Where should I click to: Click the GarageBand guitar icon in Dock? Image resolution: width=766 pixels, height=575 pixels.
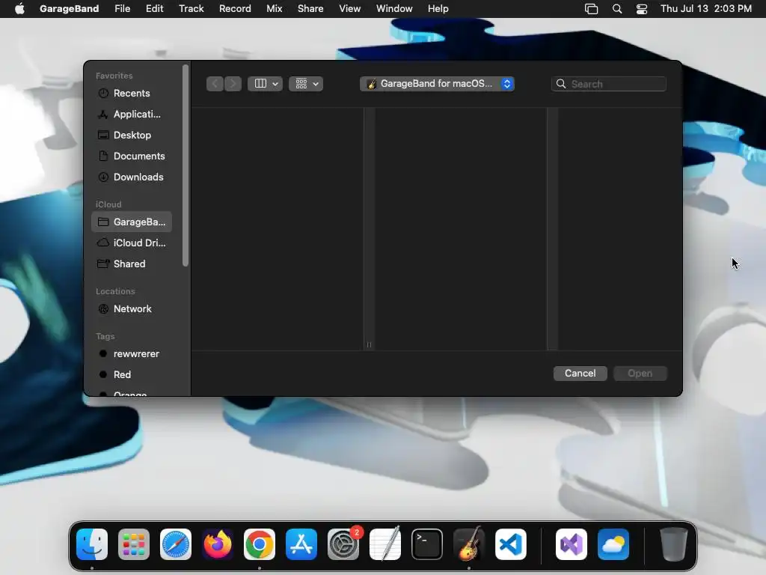(x=469, y=544)
